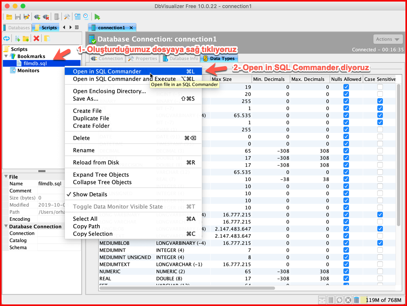Click the red X delete icon in Scripts

[36, 39]
